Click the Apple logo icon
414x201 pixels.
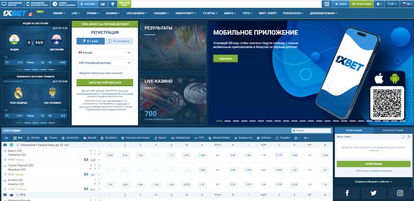click(379, 78)
